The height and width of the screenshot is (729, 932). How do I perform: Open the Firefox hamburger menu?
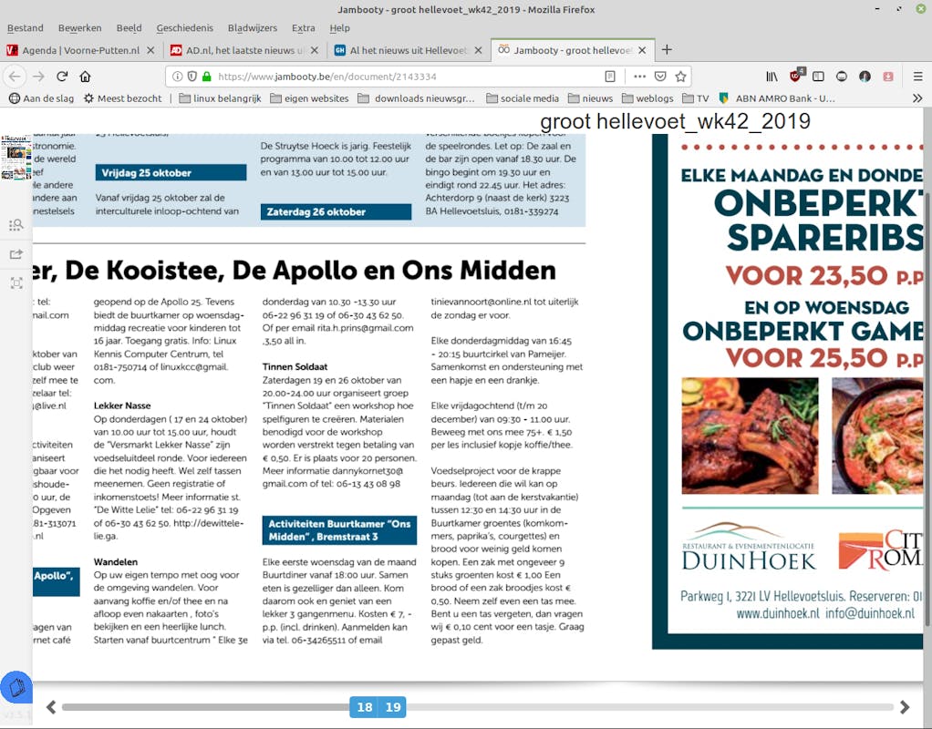[916, 77]
